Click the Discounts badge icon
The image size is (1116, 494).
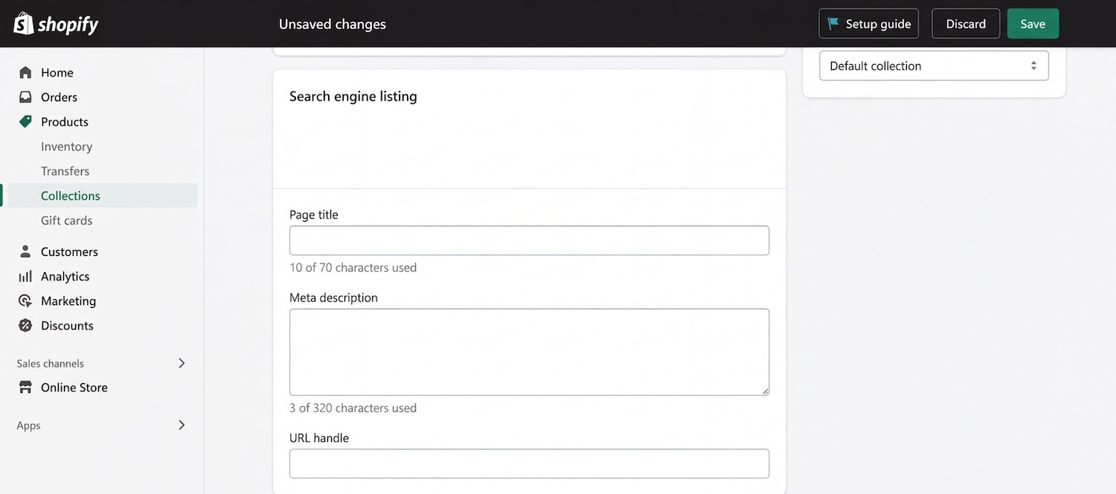(25, 325)
